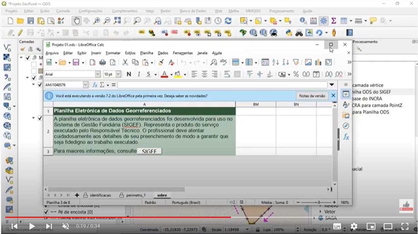
Task: Click the QGIS Toggle Editing pencil icon
Action: point(20,33)
